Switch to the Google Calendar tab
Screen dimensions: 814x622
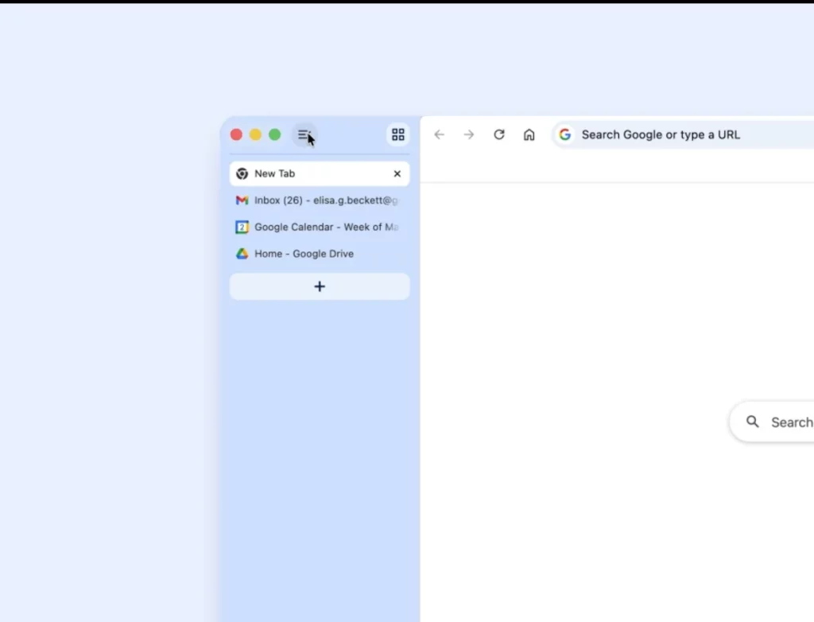318,227
